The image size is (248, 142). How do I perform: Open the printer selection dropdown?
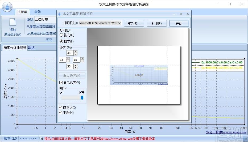(x=119, y=23)
